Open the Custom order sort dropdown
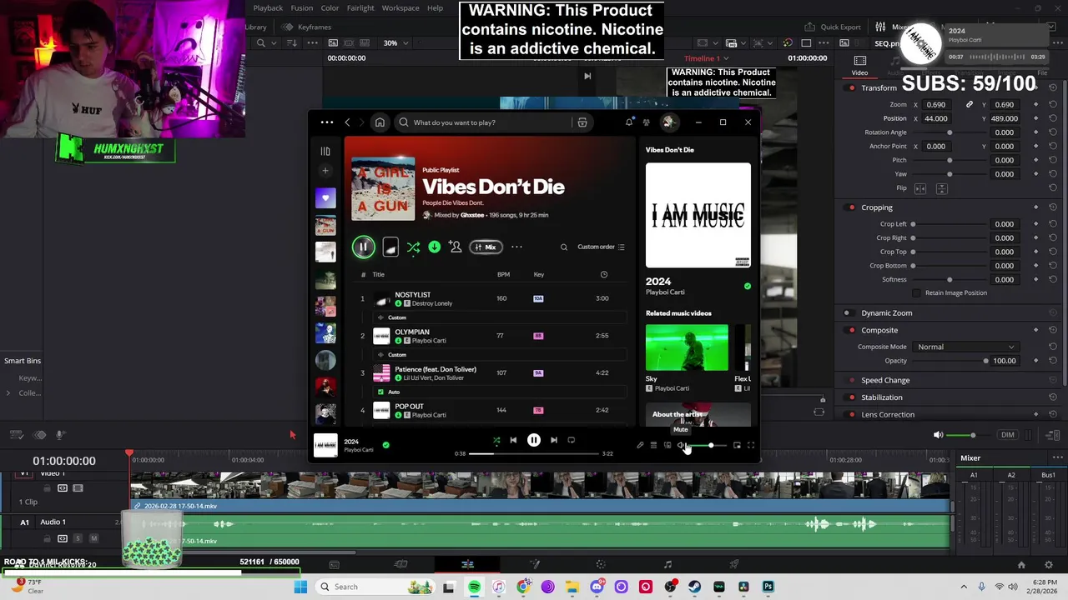 601,247
